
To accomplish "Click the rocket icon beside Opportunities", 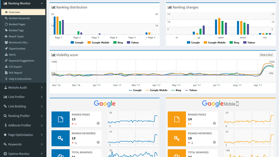I will tap(6, 48).
